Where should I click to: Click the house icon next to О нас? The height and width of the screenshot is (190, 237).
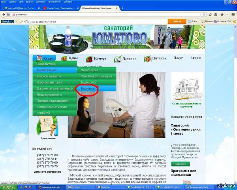pyautogui.click(x=38, y=58)
